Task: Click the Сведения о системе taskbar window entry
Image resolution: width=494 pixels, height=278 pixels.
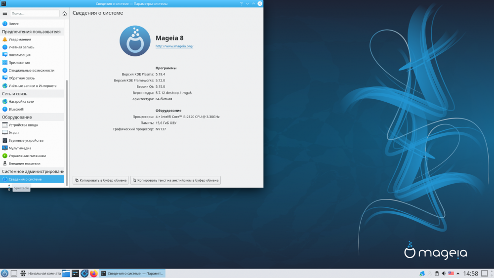Action: (132, 273)
